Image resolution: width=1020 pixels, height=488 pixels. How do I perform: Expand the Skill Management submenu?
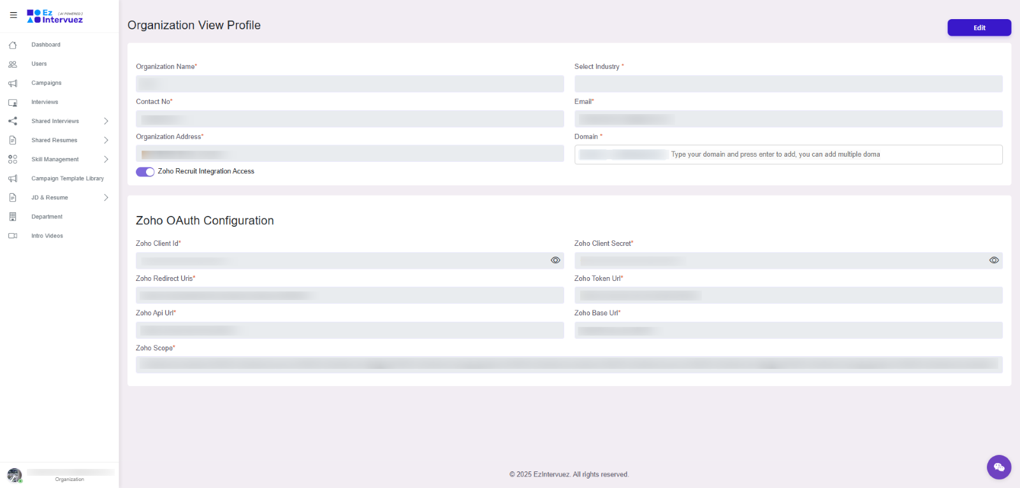click(106, 159)
